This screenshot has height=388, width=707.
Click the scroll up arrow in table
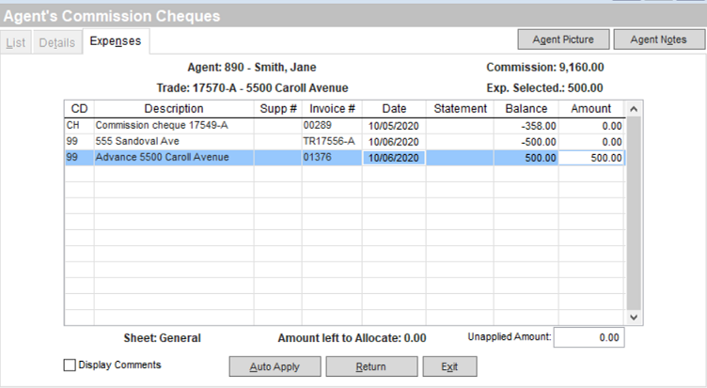click(634, 109)
